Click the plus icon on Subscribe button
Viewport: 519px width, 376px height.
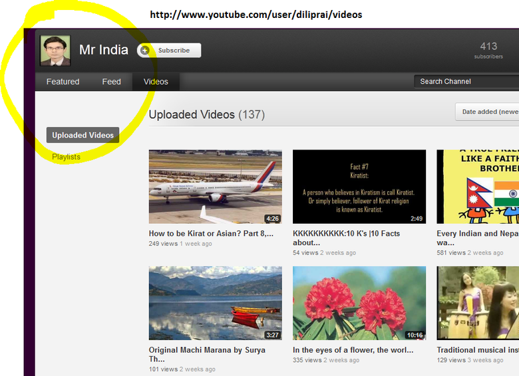tap(145, 50)
